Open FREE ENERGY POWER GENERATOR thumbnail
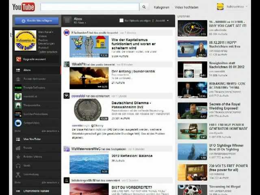 (192, 131)
